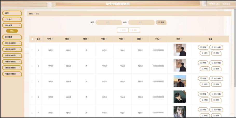This screenshot has width=236, height=118.
Task: Check the checkbox for row 学号3
Action: point(32,81)
